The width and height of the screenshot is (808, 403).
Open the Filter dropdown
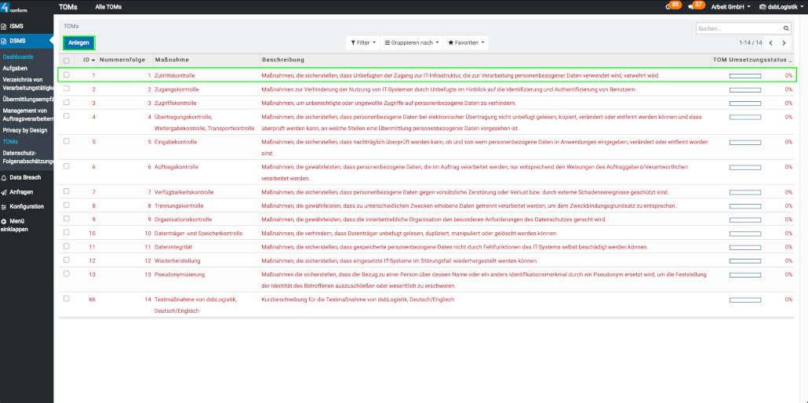[x=362, y=42]
